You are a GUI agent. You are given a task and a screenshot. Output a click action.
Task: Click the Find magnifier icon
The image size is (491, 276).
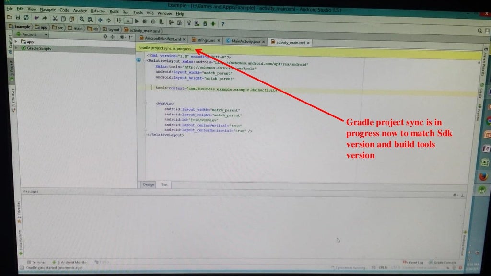82,19
